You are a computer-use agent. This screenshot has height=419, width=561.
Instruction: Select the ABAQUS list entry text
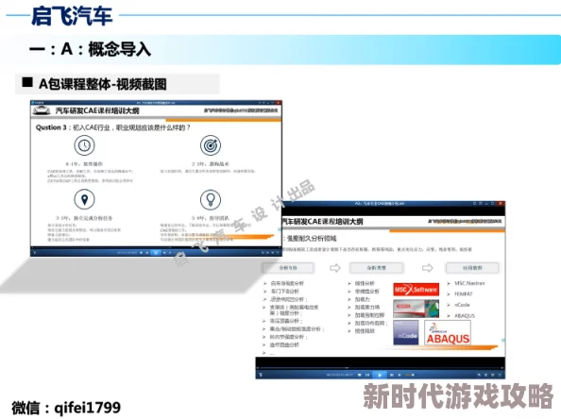tap(465, 316)
